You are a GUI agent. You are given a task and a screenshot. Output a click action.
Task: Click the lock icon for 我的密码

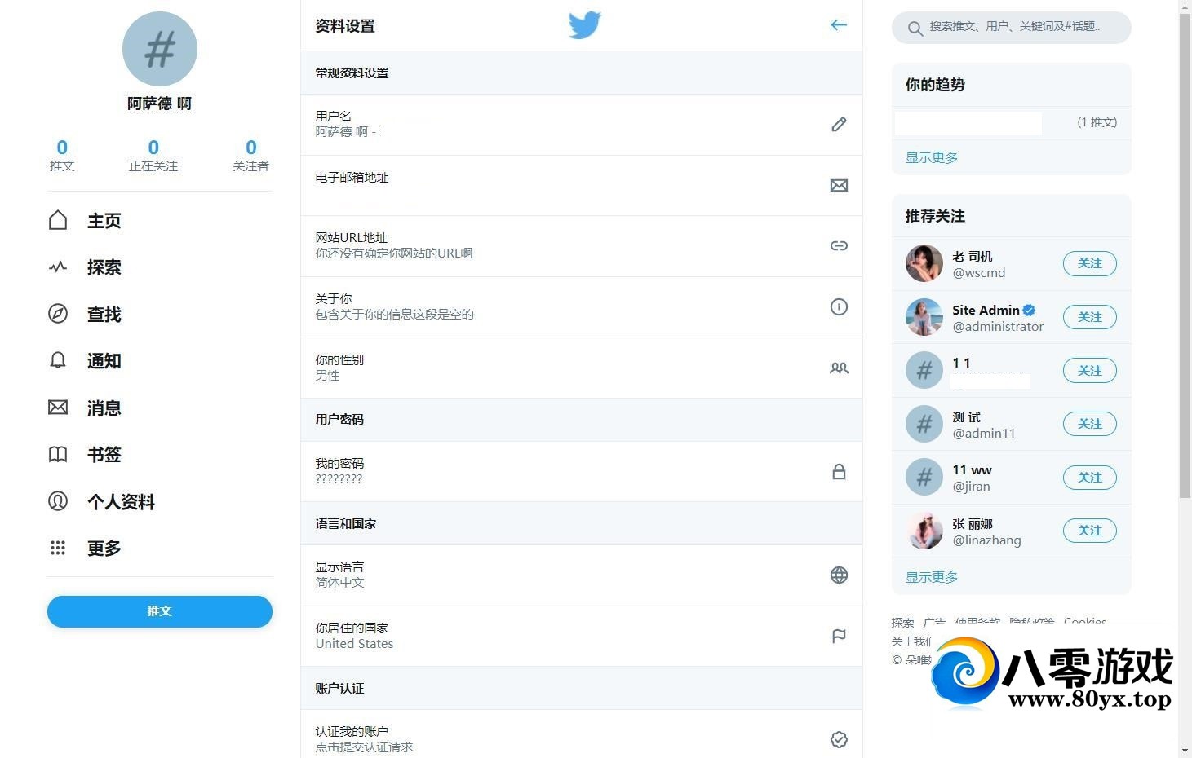(839, 472)
